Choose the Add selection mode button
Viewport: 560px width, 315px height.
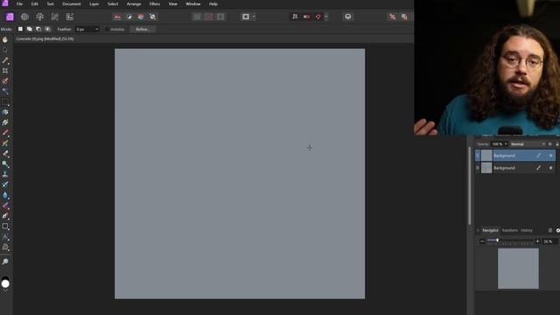[x=29, y=29]
